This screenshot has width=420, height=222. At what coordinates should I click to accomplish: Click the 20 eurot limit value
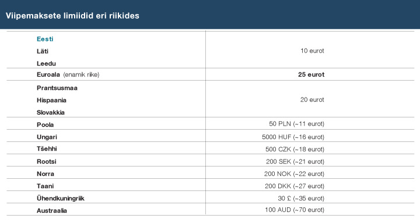312,99
